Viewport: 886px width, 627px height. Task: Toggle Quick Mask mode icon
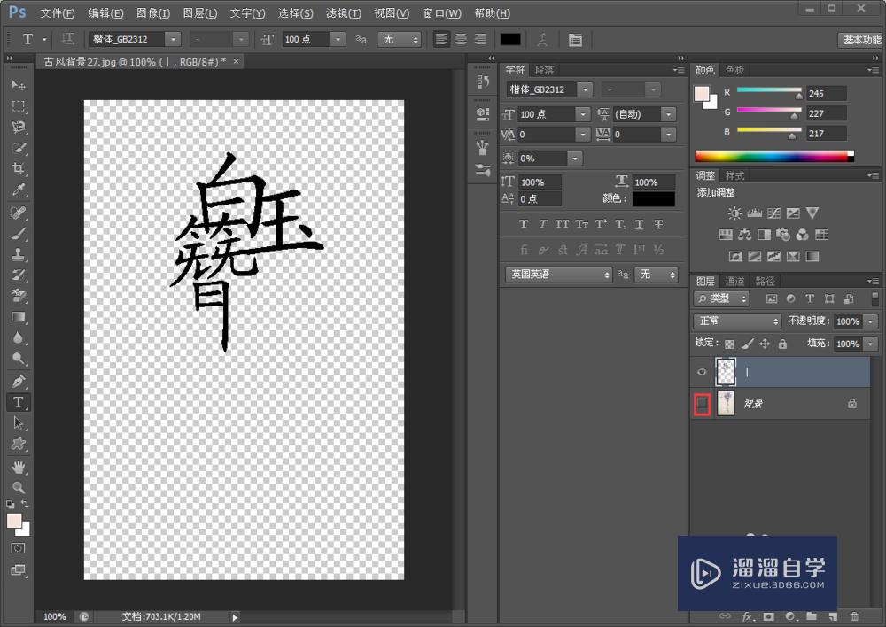pyautogui.click(x=18, y=548)
